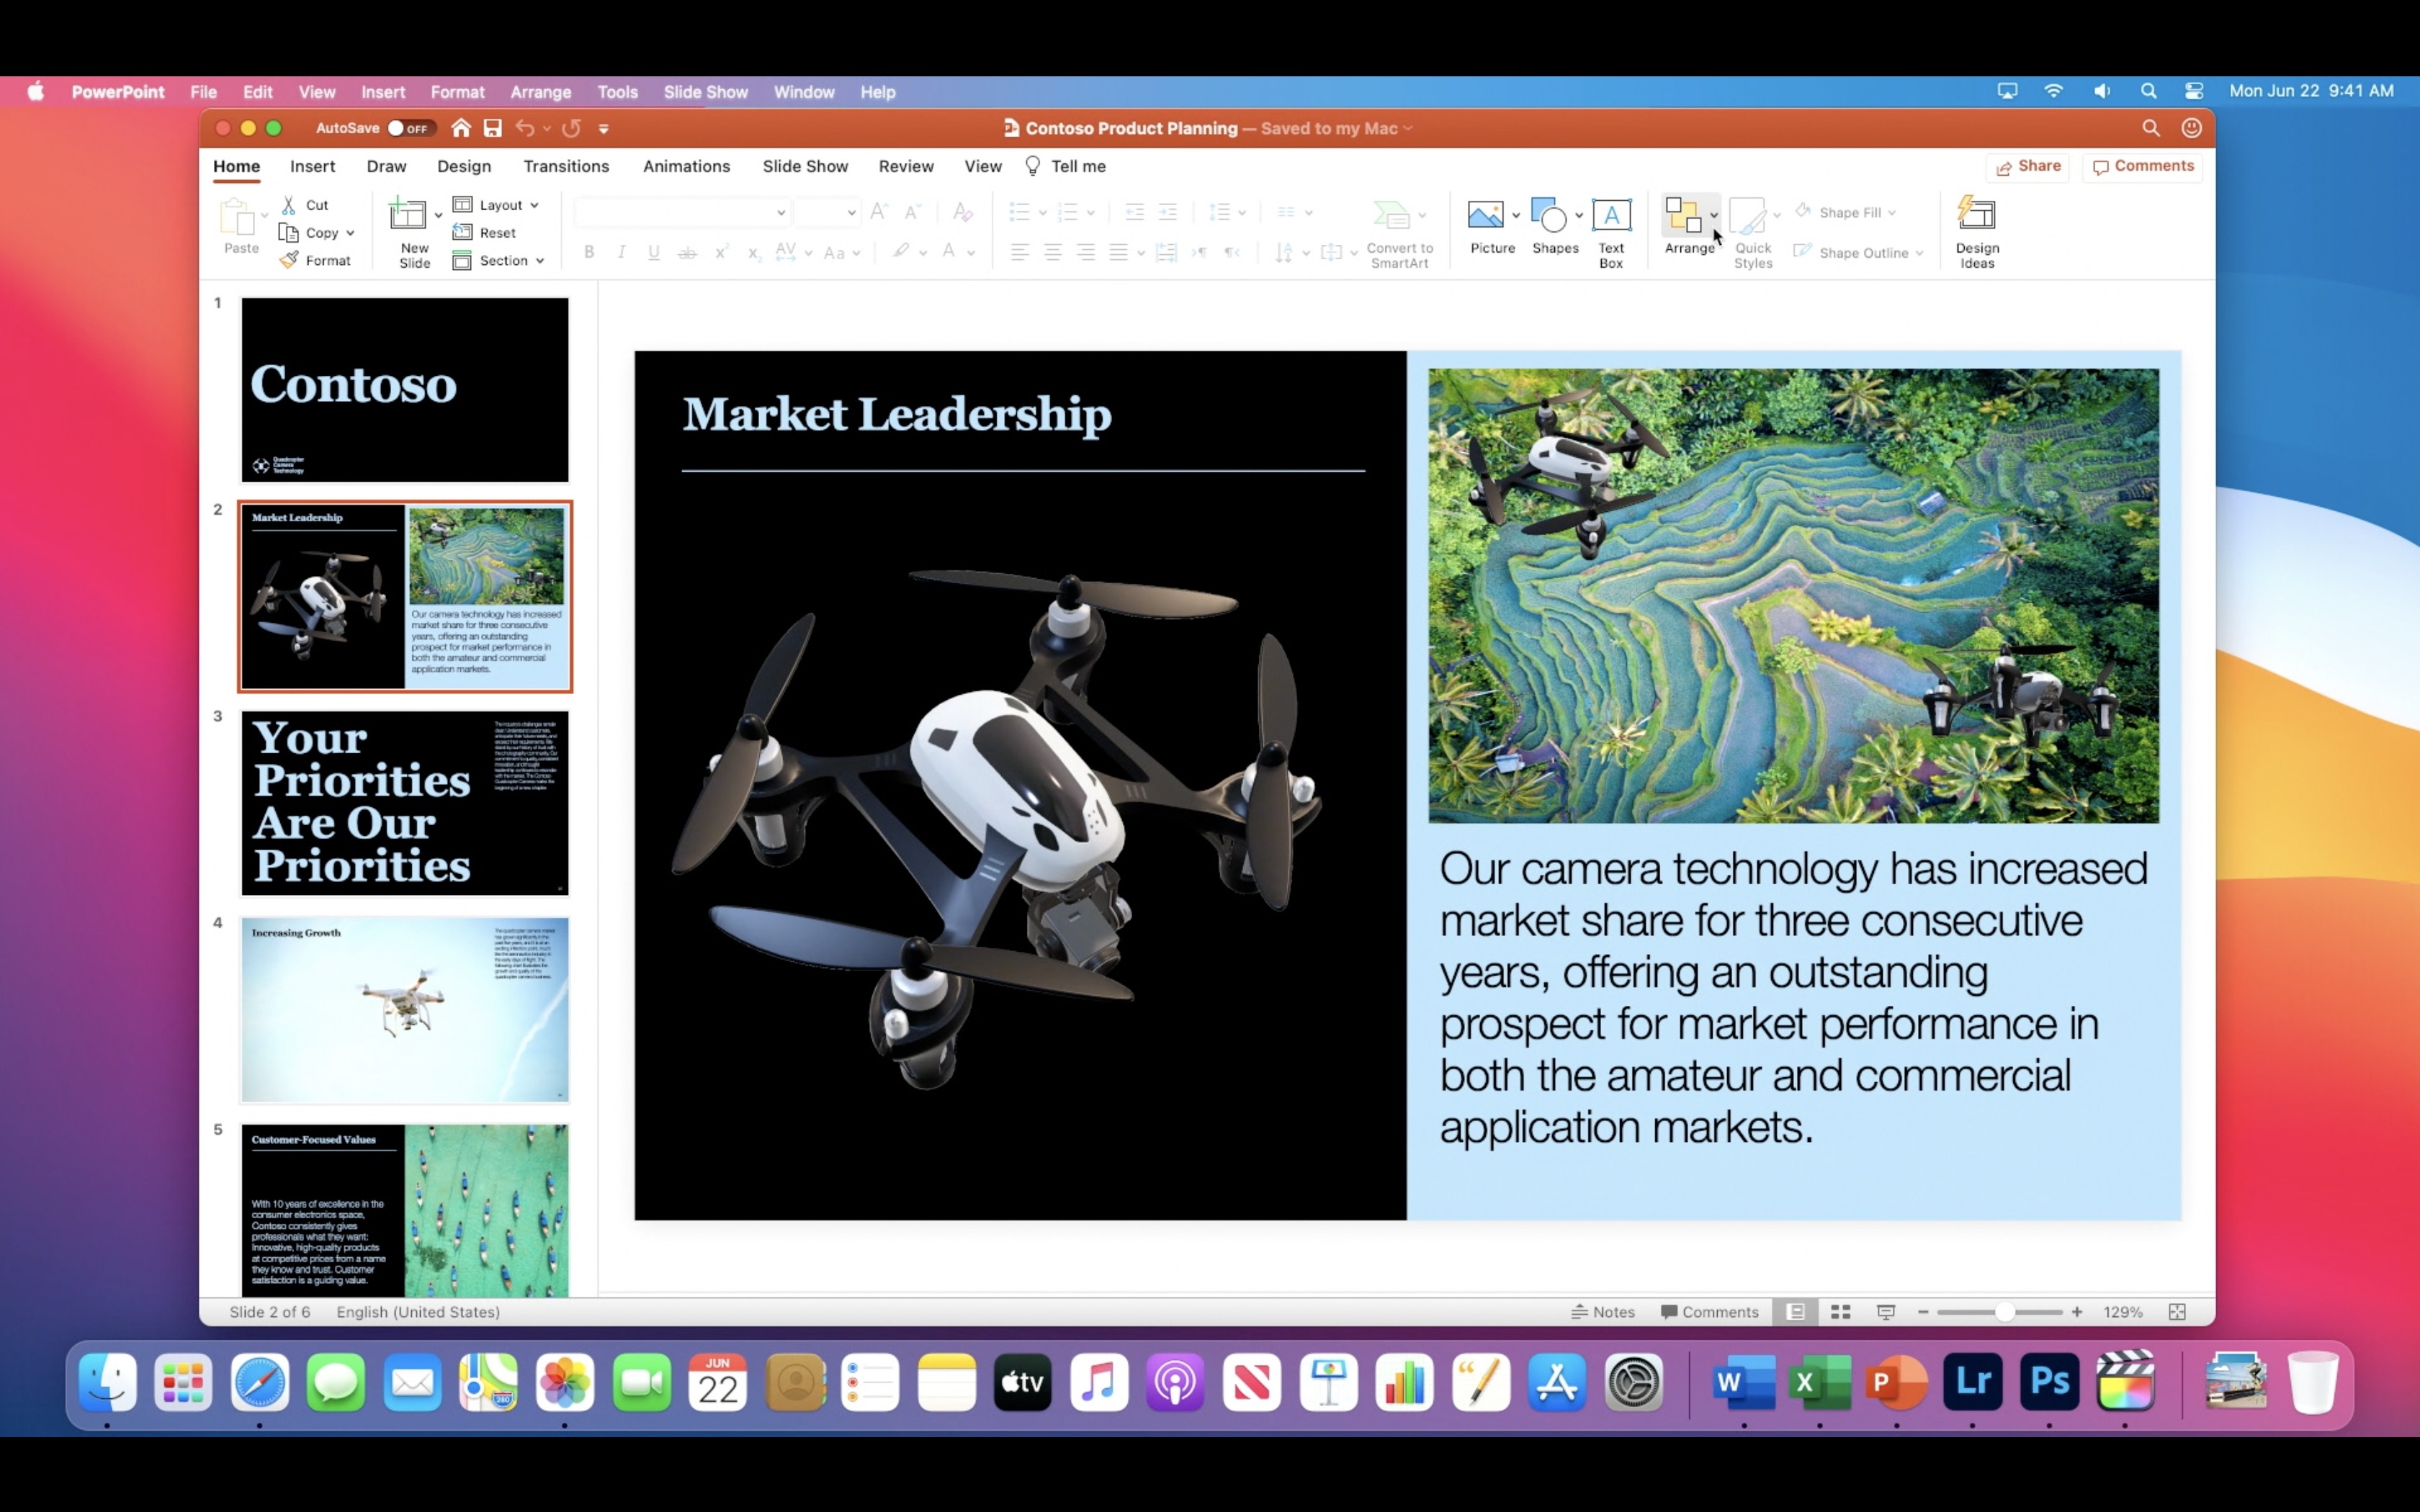Toggle Notes pane in status bar
Screen dimensions: 2420x1512
[1603, 1312]
